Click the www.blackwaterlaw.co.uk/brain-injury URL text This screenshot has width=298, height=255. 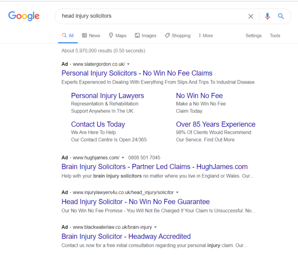click(x=112, y=227)
